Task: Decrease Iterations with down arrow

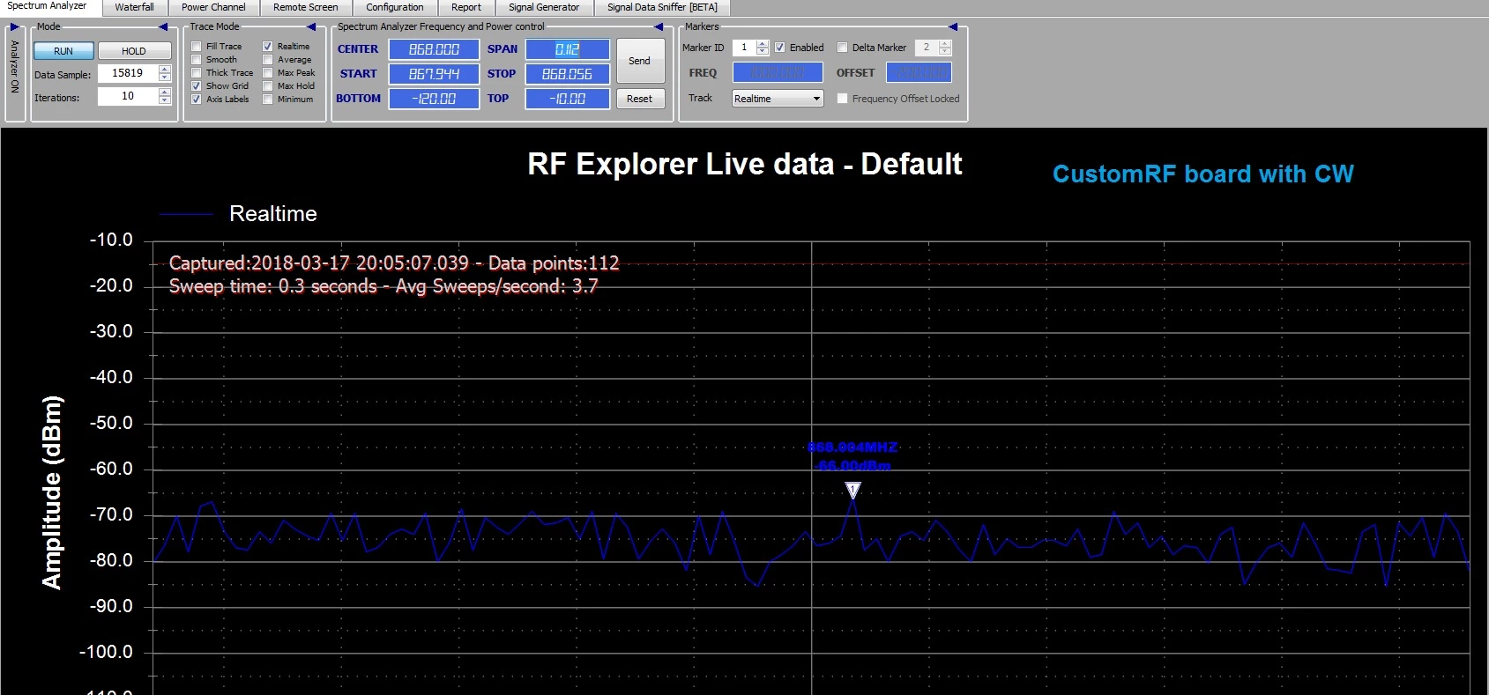Action: coord(165,100)
